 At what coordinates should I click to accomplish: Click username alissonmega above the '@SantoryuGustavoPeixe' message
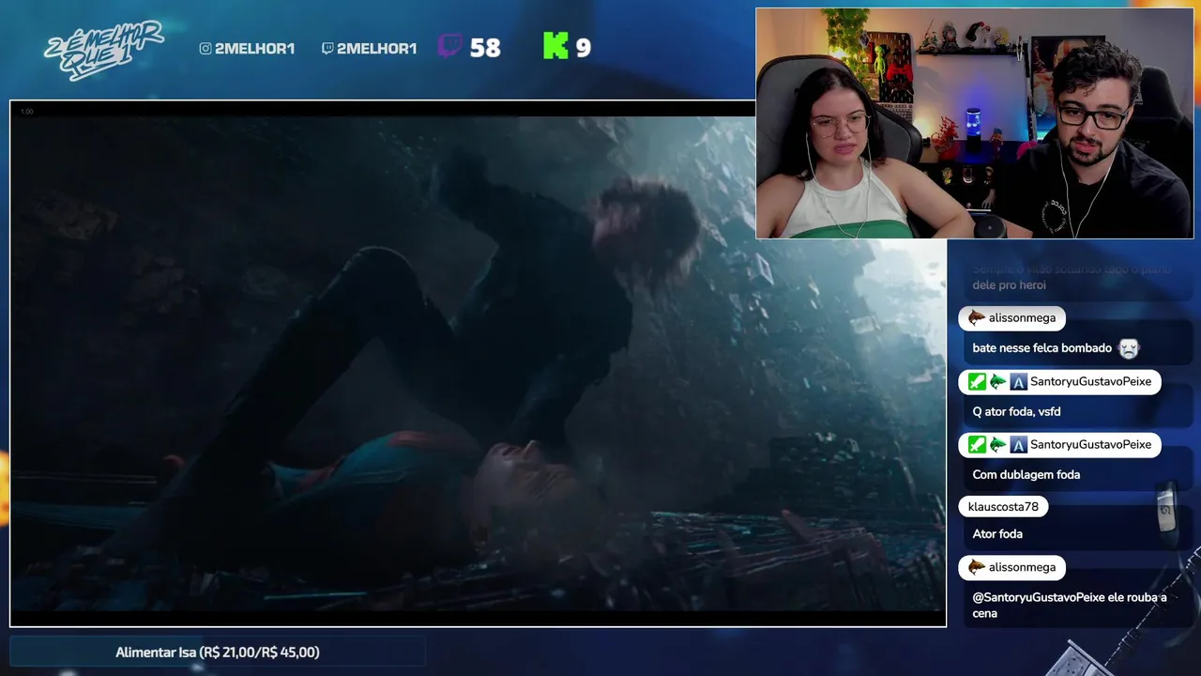(1022, 568)
